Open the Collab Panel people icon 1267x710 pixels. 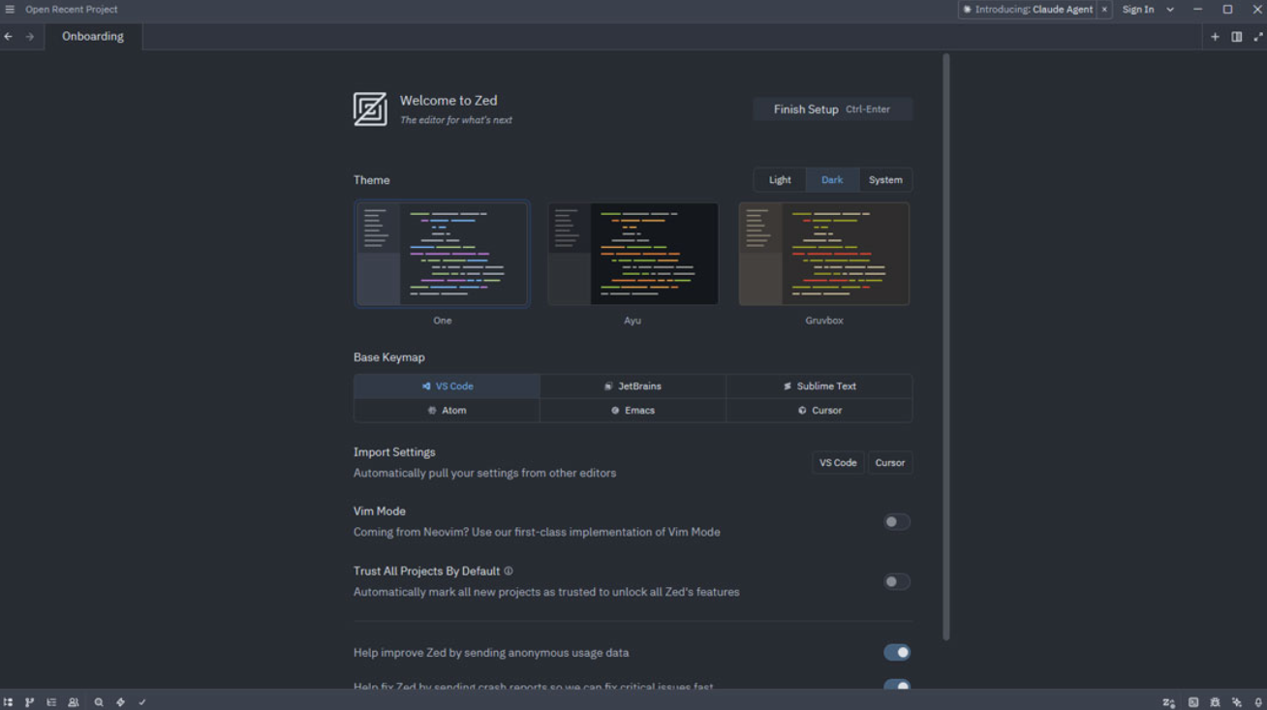coord(74,702)
